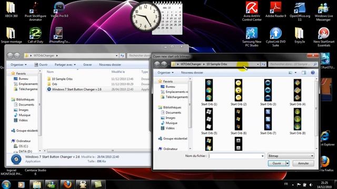The width and height of the screenshot is (337, 189).
Task: Click Nouveau dossier in open dialog
Action: [192, 72]
